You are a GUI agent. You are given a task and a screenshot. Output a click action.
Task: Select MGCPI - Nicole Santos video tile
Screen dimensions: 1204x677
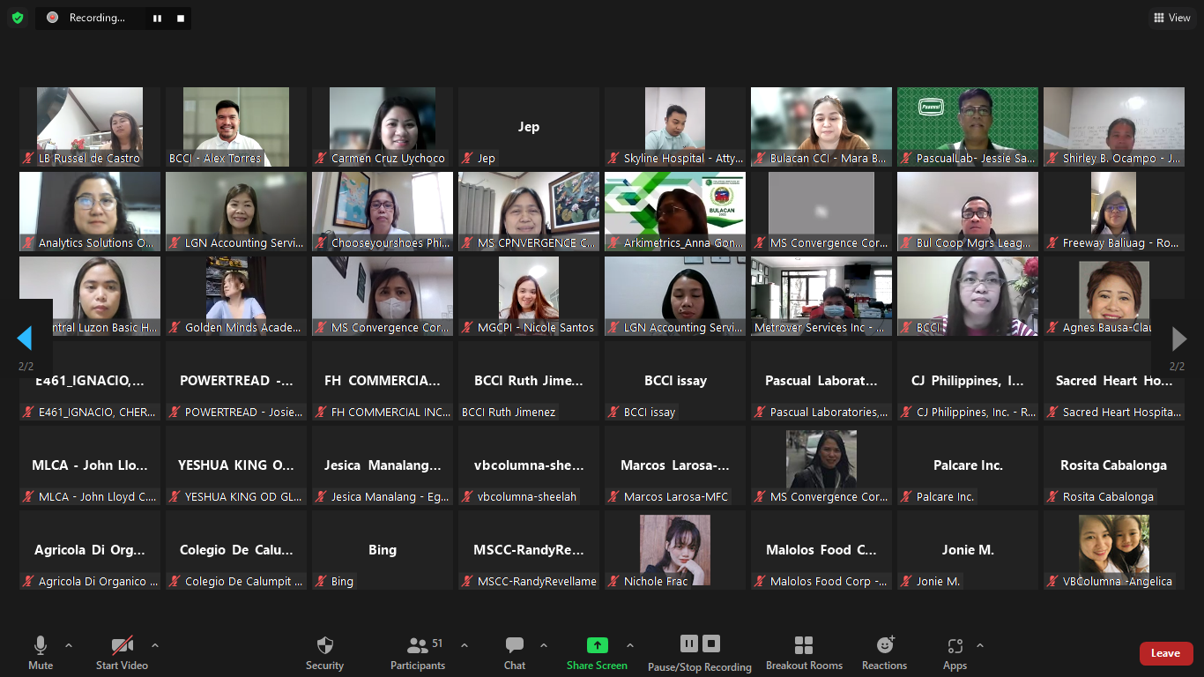coord(529,296)
